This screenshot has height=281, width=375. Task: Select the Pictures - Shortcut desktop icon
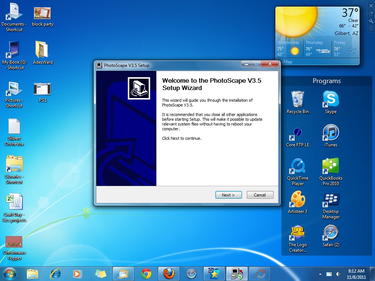coord(14,95)
